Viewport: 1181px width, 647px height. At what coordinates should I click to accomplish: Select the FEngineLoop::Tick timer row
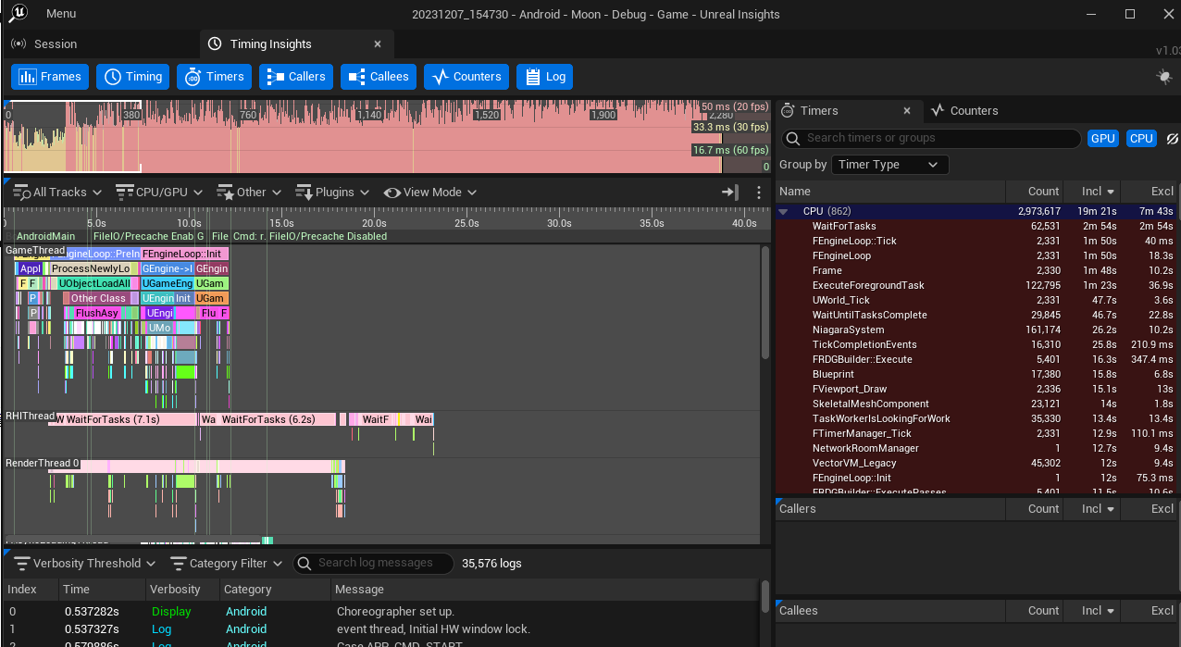point(976,242)
